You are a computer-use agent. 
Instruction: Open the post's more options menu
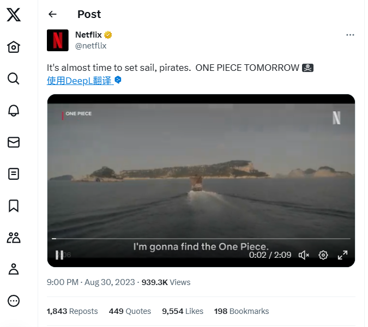coord(350,35)
